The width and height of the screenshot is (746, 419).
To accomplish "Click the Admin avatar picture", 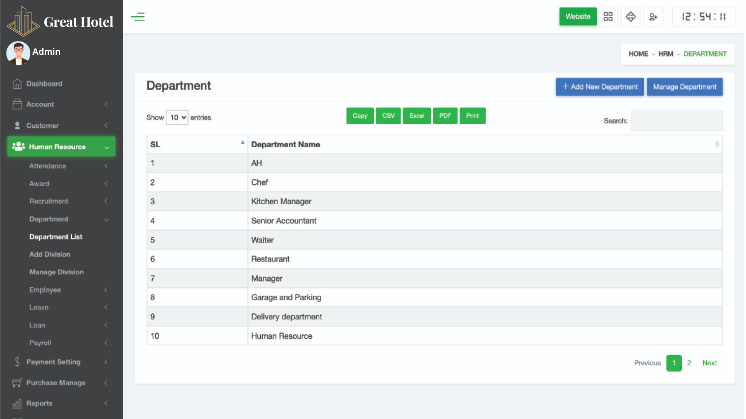I will 18,53.
